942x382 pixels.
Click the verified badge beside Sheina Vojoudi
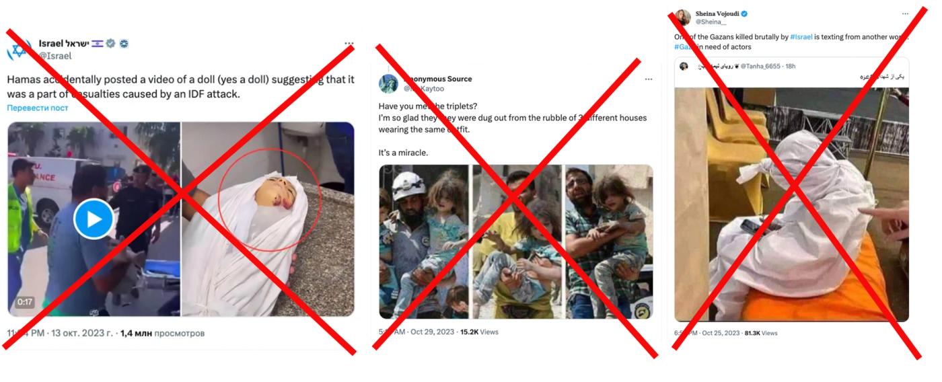(x=745, y=13)
